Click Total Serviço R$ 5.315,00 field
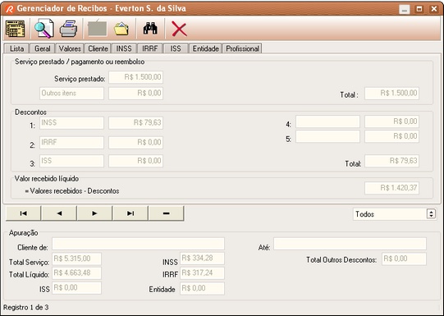 [x=77, y=259]
